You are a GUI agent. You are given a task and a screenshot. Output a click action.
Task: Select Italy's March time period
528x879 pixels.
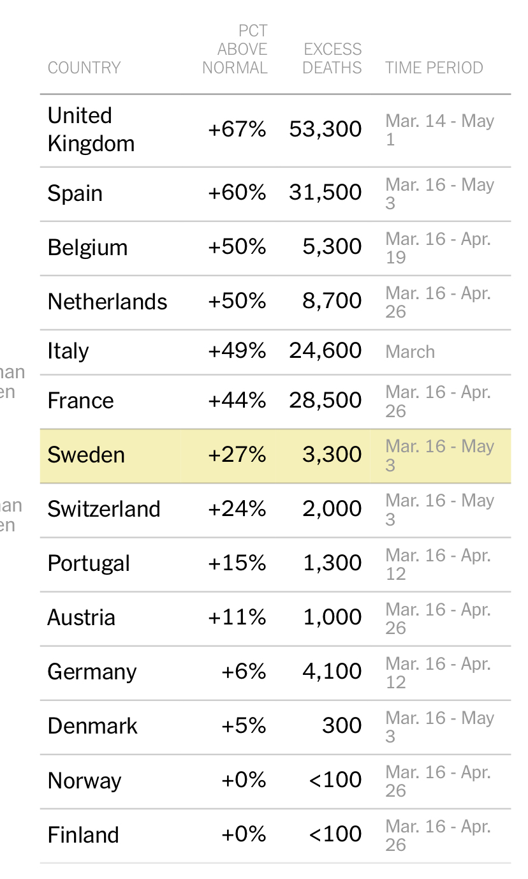[410, 352]
